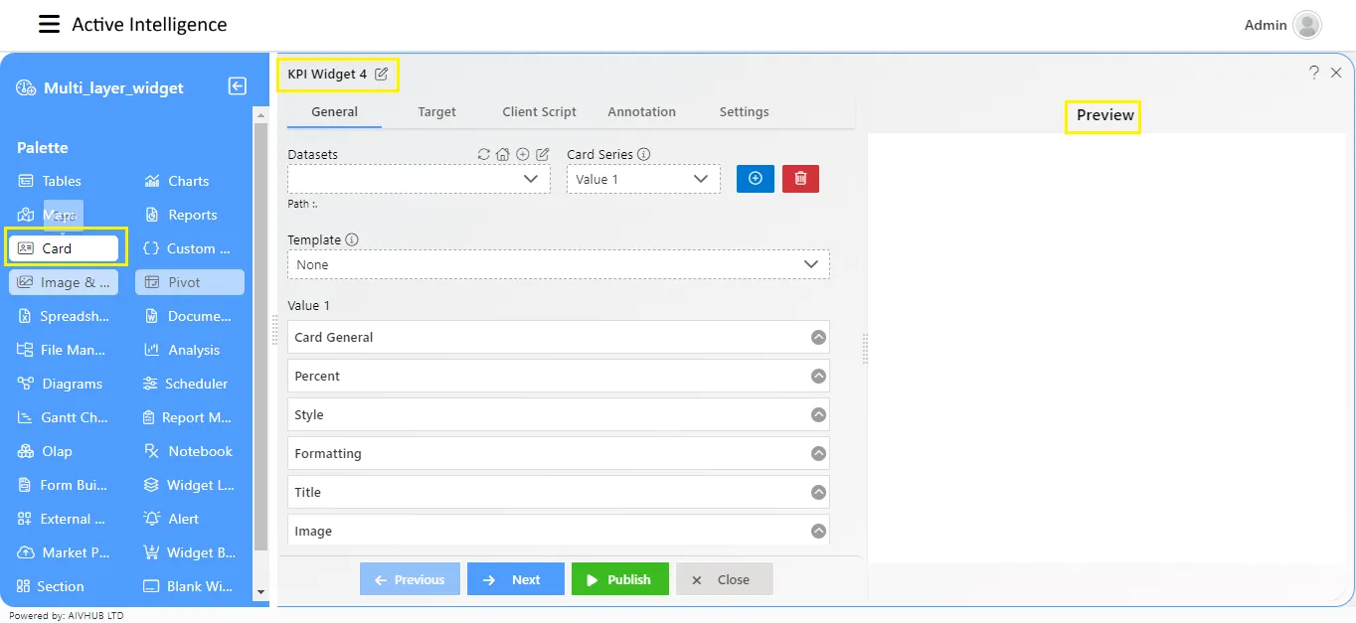Select Market P... palette item
Image resolution: width=1356 pixels, height=623 pixels.
pyautogui.click(x=64, y=552)
